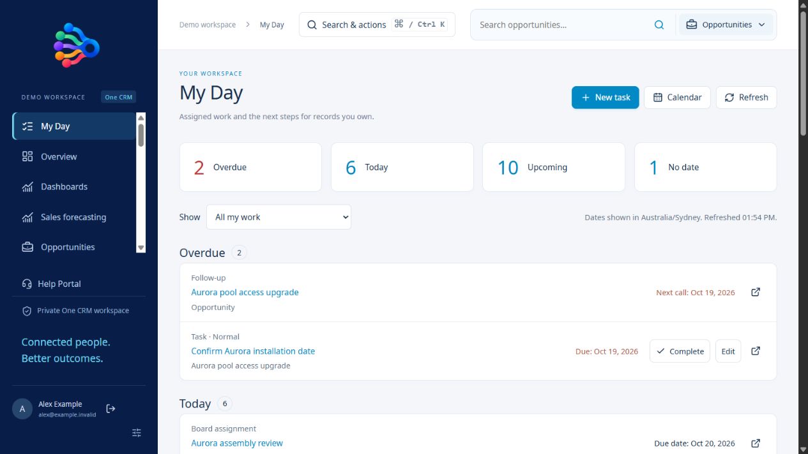Open Aurora pool access upgrade in new window
Image resolution: width=808 pixels, height=454 pixels.
[x=756, y=292]
